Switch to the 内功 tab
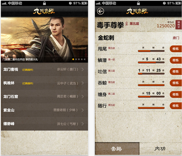 (160, 149)
